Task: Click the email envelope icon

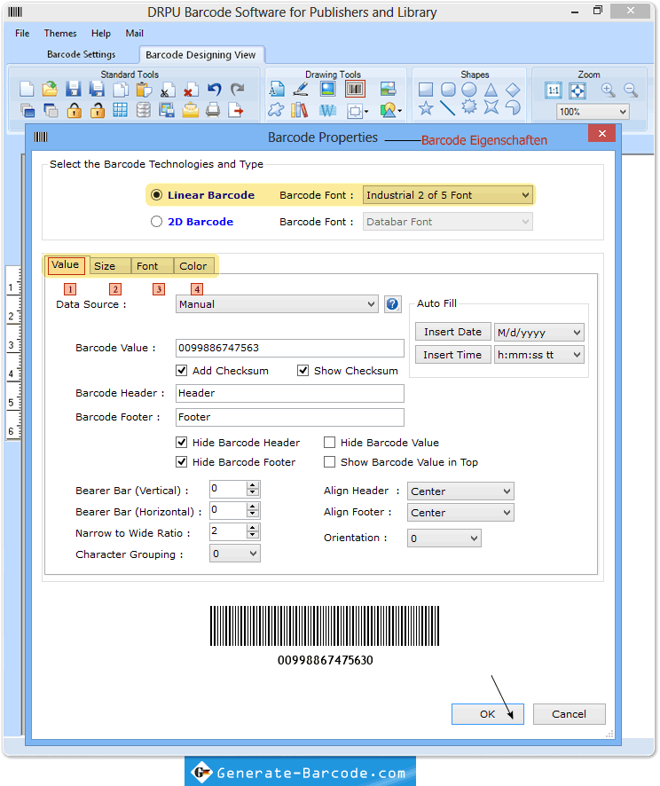Action: click(x=190, y=110)
